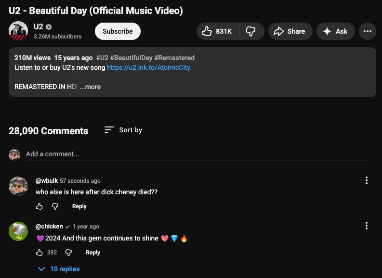Dislike the @wbuik comment
382x278 pixels.
coord(55,206)
